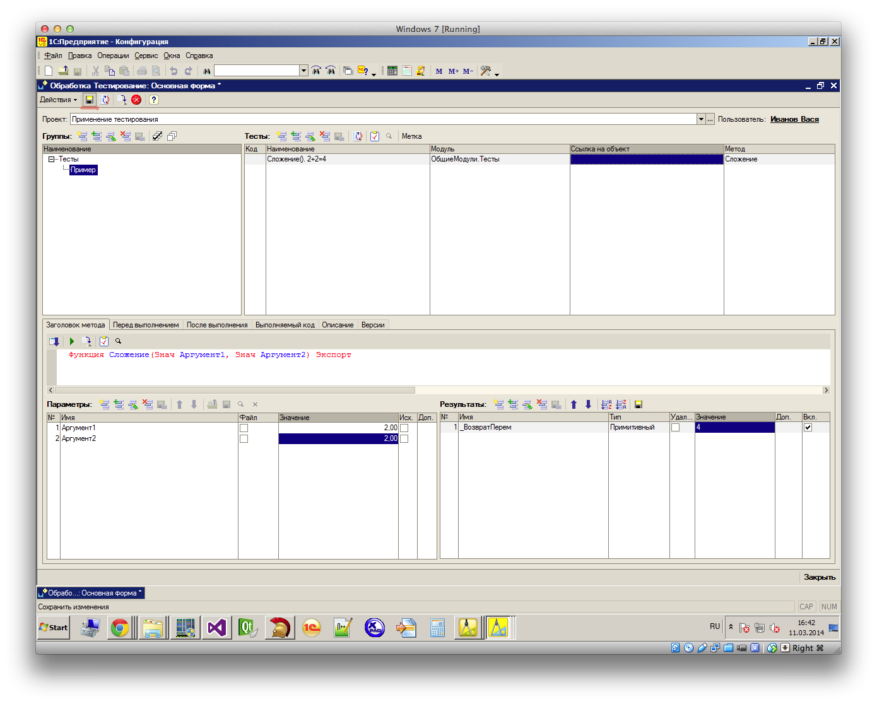Move the result up with the blue up arrow
Image resolution: width=877 pixels, height=704 pixels.
click(x=574, y=404)
